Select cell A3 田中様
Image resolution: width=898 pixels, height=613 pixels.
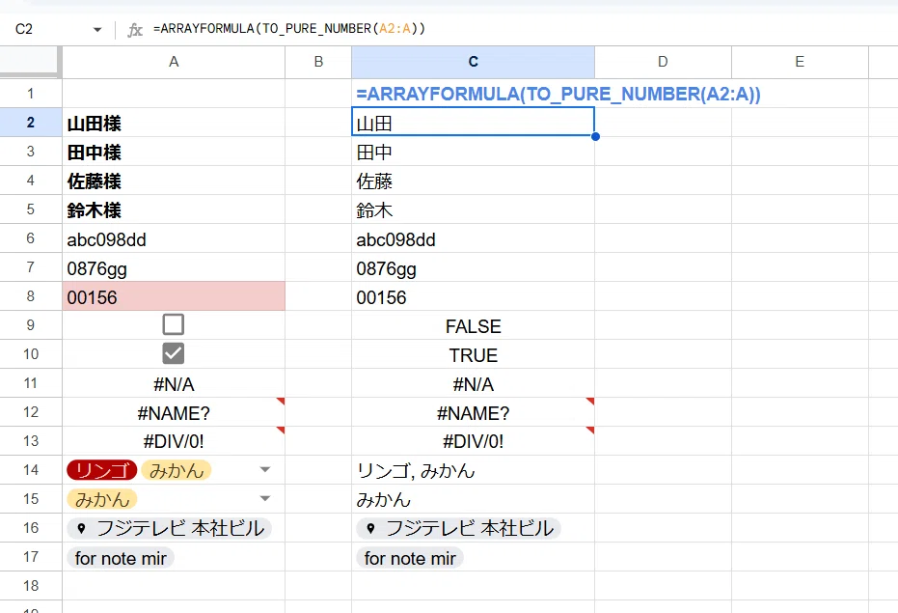click(x=174, y=152)
